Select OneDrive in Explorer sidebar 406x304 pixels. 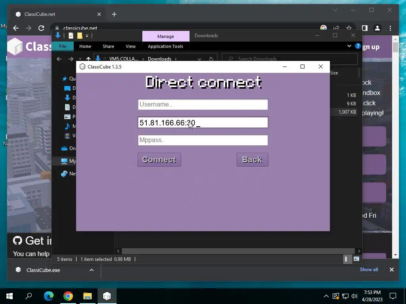(x=68, y=148)
